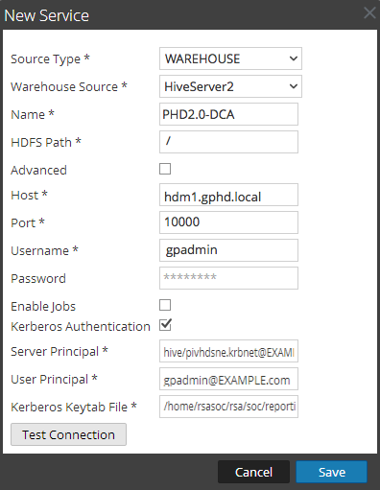Close the New Service dialog
This screenshot has height=490, width=380.
click(369, 13)
